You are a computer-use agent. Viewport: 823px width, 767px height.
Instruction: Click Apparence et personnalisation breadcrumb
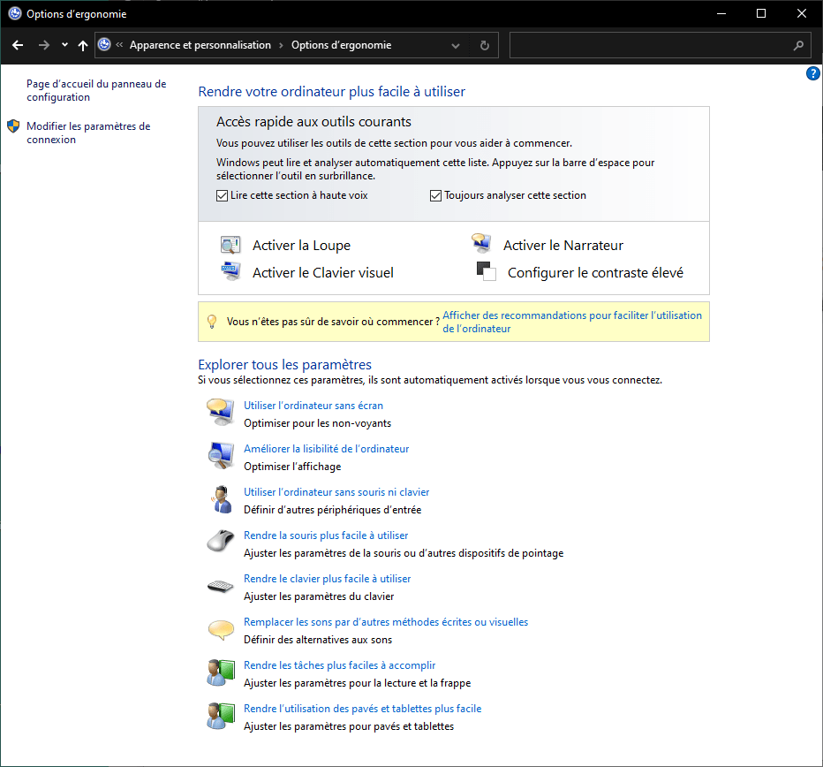coord(200,45)
